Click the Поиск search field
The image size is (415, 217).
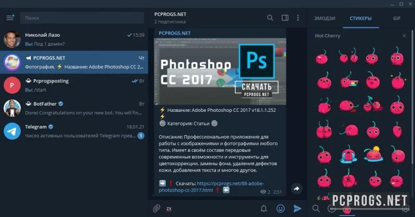(82, 18)
